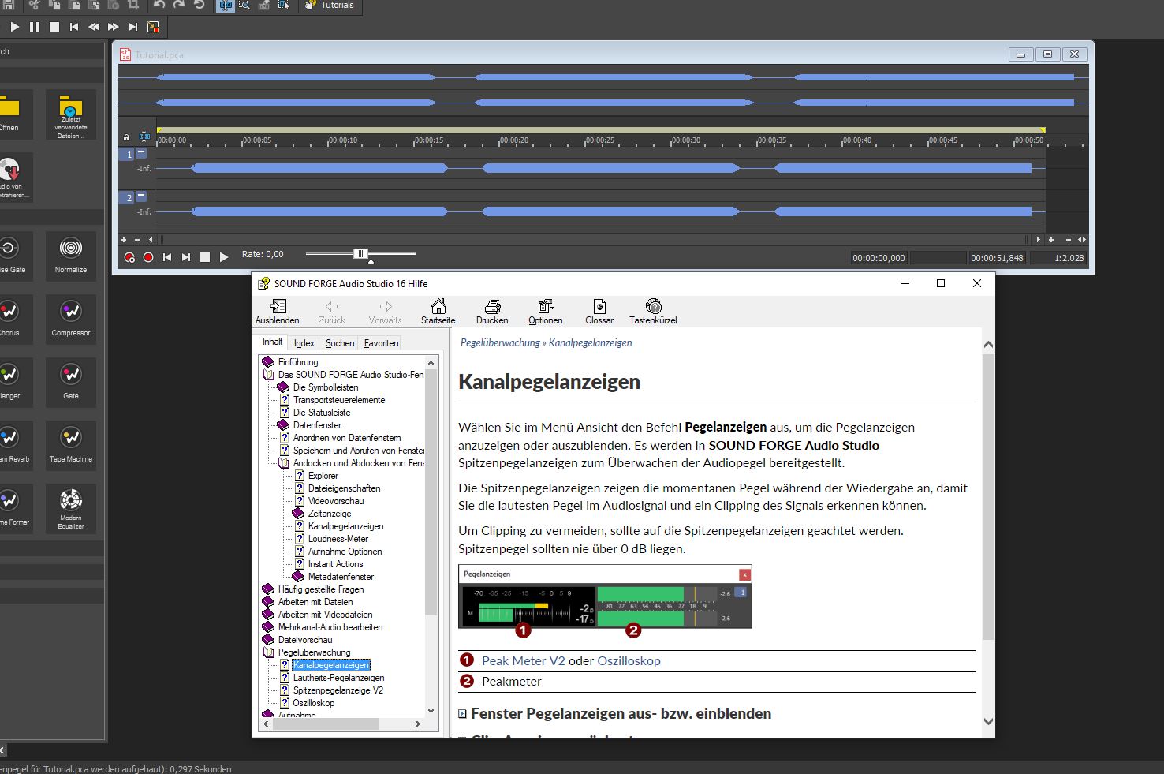Click the arm-record icon in data window transport
Image resolution: width=1164 pixels, height=774 pixels.
129,257
